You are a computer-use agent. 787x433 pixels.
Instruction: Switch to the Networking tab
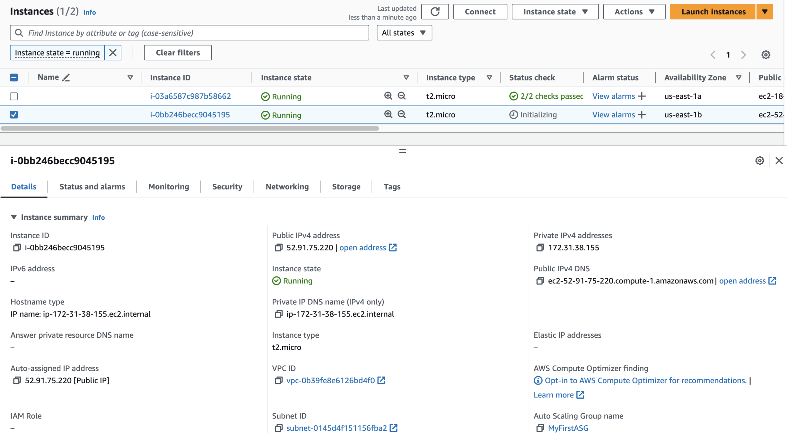pyautogui.click(x=287, y=187)
